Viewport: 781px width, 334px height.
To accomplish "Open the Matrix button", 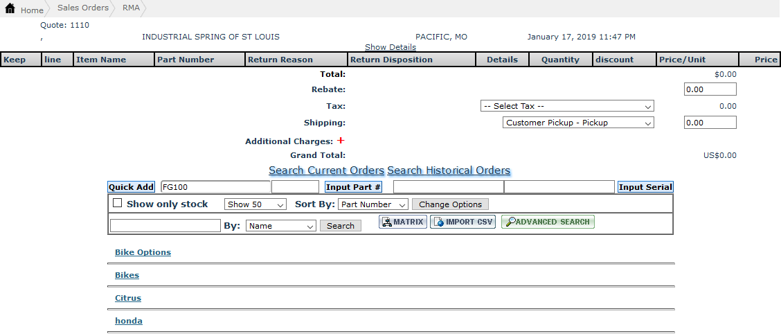I will coord(402,222).
